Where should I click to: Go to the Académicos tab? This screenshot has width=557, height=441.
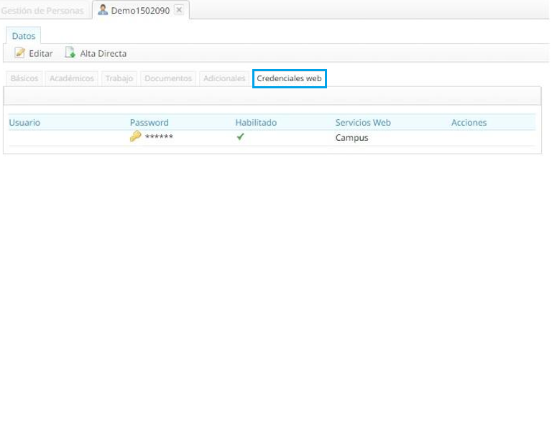[x=72, y=78]
